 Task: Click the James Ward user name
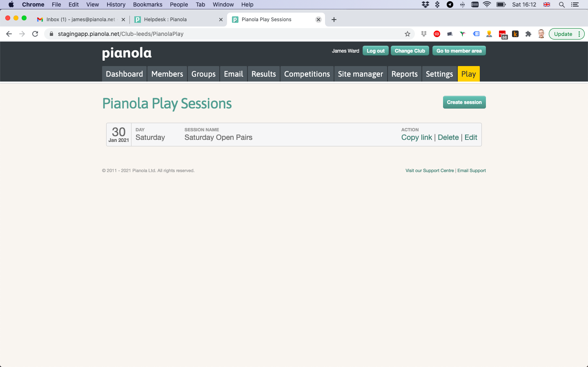tap(345, 51)
